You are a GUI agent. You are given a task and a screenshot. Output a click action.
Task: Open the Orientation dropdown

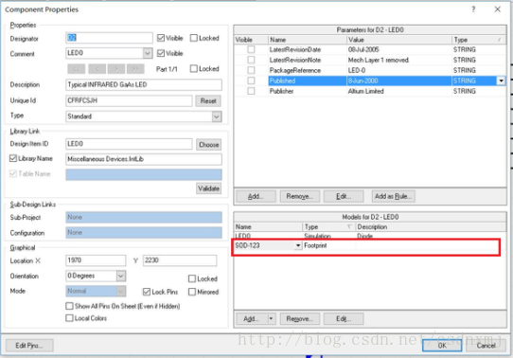(121, 276)
